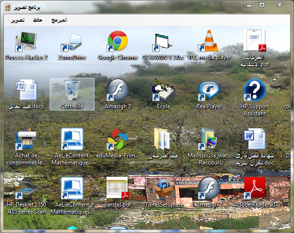The width and height of the screenshot is (294, 233).
Task: Maximize the برنامج تصوير window
Action: (x=262, y=5)
